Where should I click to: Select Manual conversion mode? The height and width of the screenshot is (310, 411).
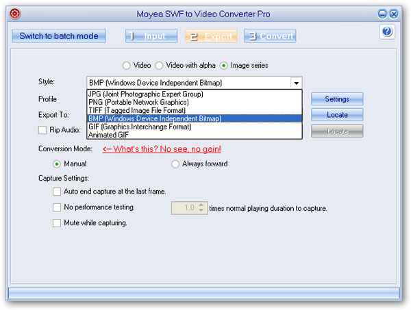pos(57,164)
